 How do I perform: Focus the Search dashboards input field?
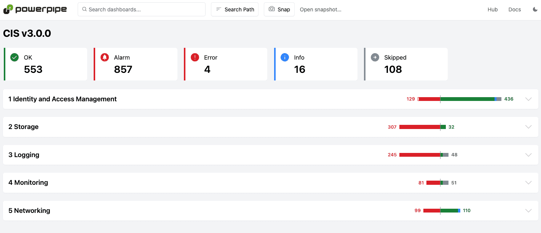point(142,9)
